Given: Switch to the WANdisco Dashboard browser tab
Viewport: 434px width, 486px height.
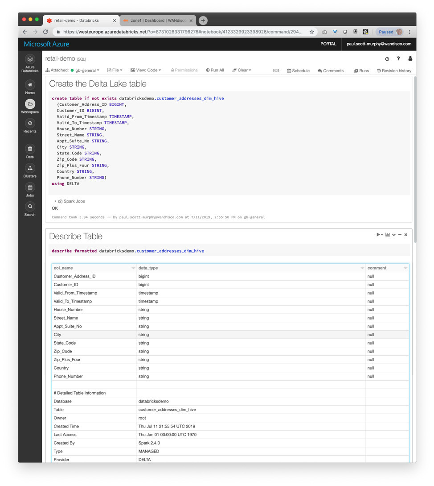Looking at the screenshot, I should click(x=158, y=21).
